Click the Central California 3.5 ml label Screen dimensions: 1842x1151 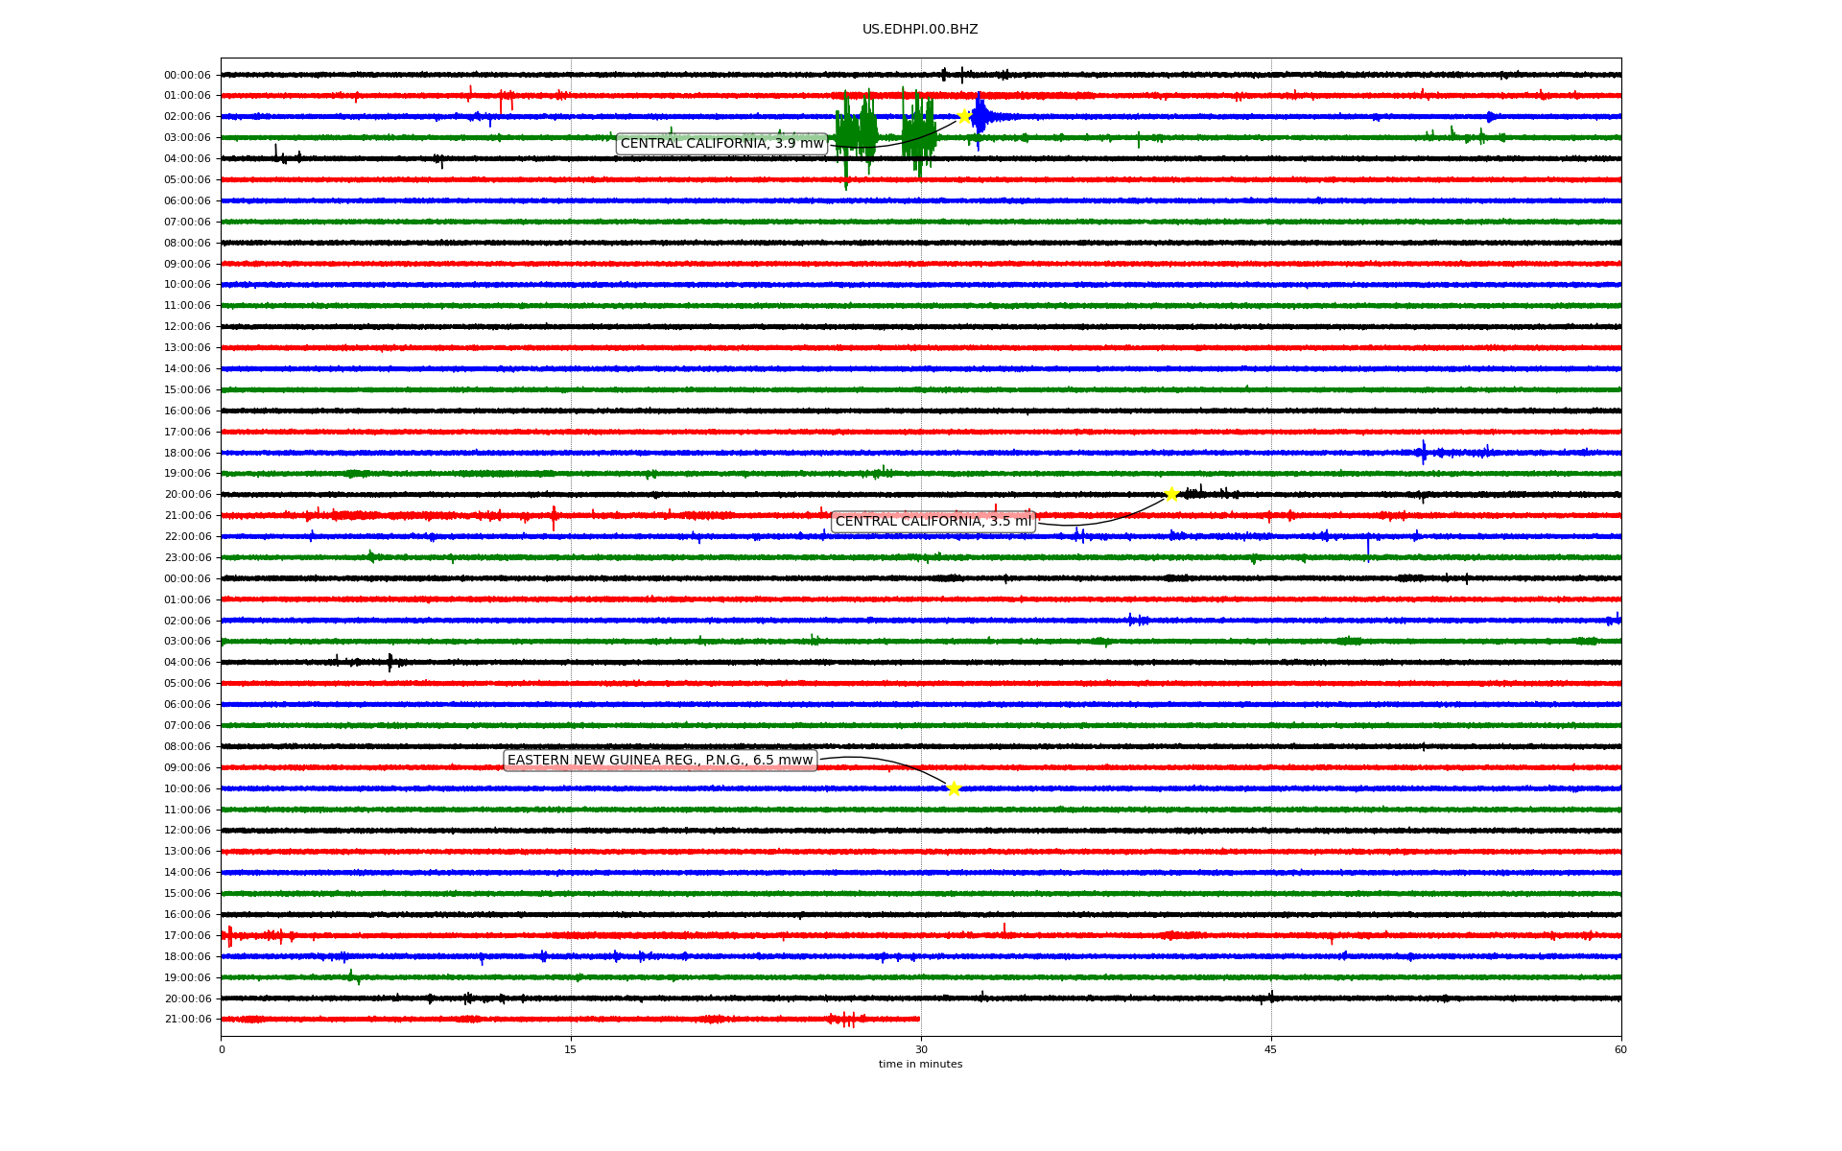pos(933,522)
